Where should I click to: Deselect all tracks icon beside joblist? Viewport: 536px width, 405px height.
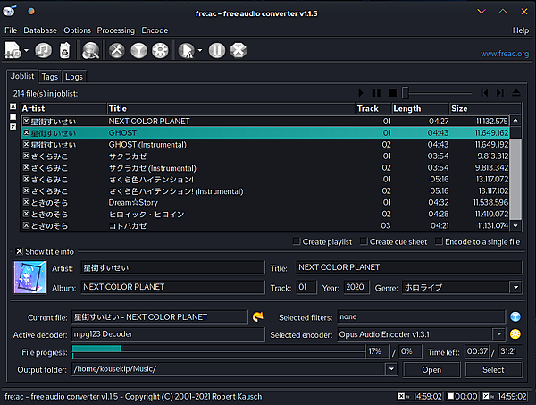click(13, 116)
